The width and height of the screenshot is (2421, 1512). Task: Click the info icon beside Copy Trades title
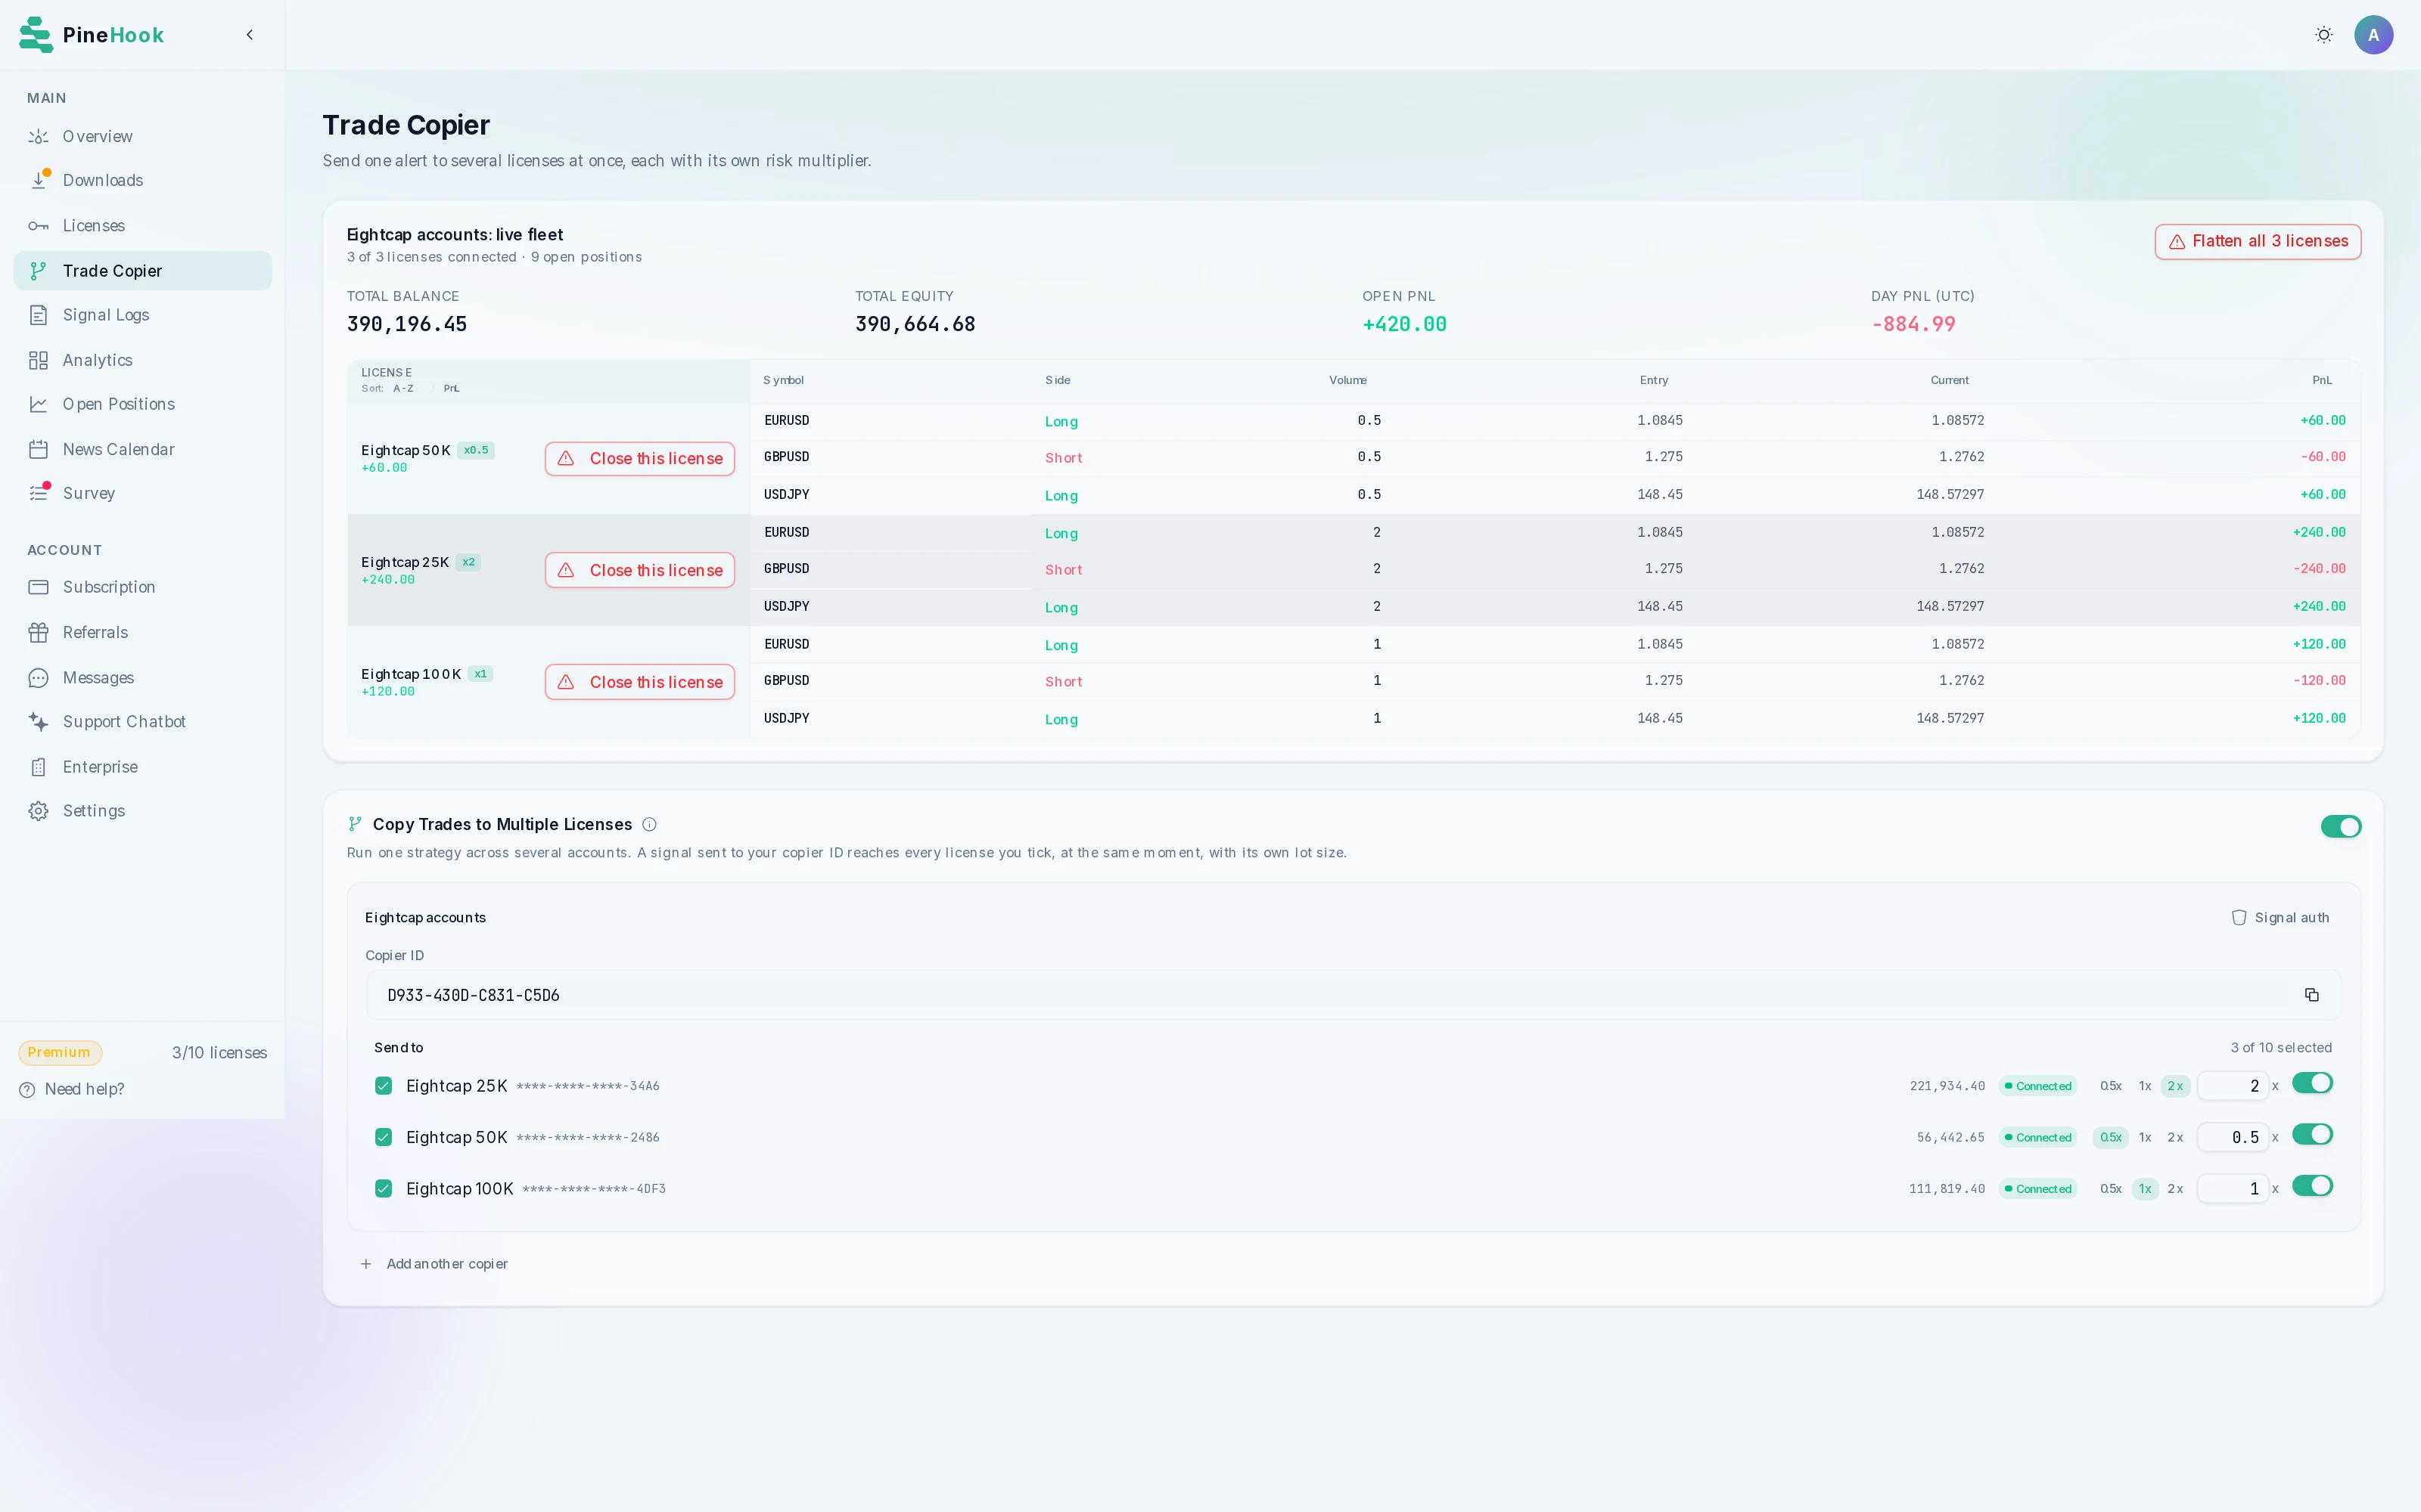[649, 824]
